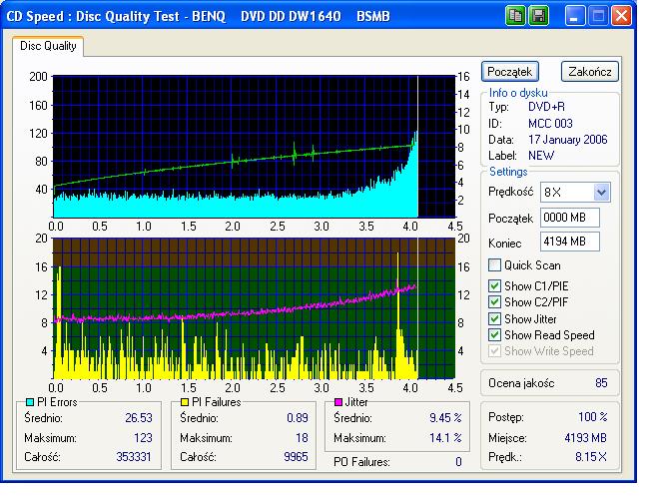Click the Postęp value 100 %
Image resolution: width=649 pixels, height=499 pixels.
593,416
